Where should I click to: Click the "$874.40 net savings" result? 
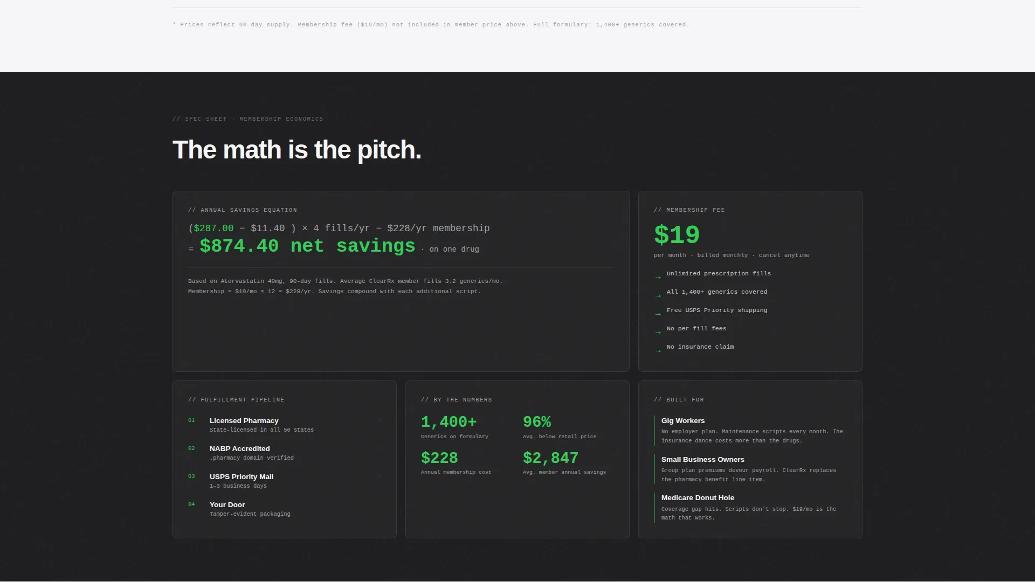pos(307,246)
